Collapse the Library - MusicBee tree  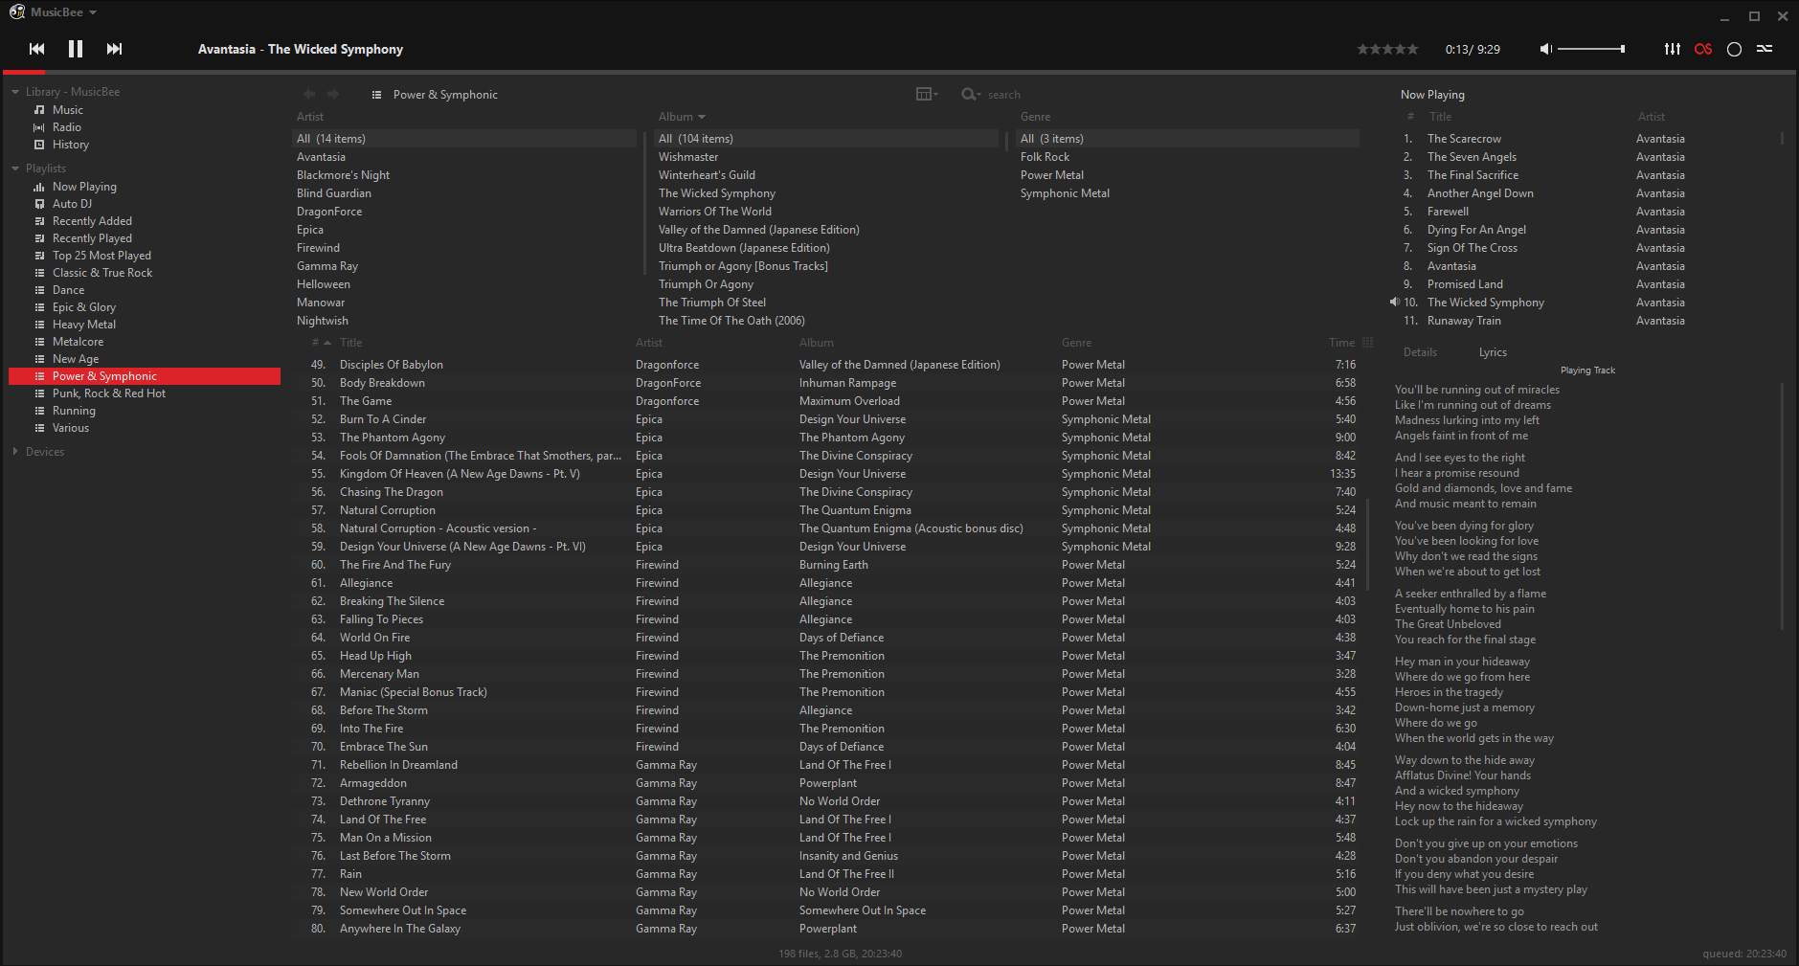point(15,92)
